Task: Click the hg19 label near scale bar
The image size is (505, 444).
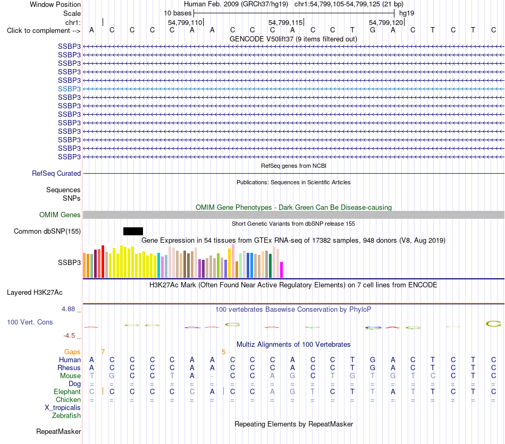Action: click(x=407, y=13)
